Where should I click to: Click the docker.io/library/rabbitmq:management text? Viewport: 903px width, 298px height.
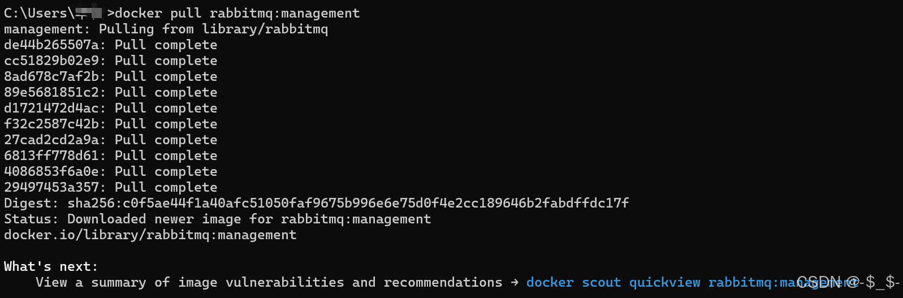pyautogui.click(x=150, y=235)
